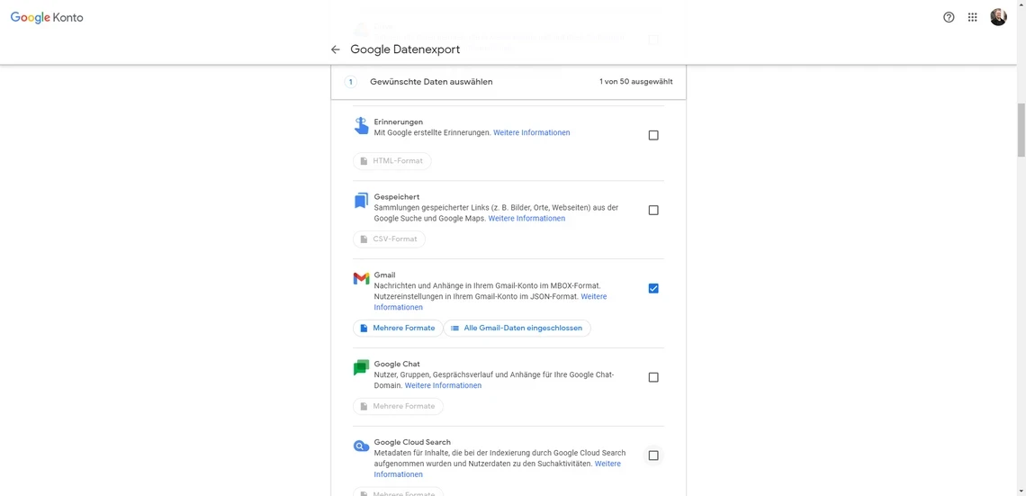Click the step 1 circle indicator
Image resolution: width=1026 pixels, height=496 pixels.
351,82
